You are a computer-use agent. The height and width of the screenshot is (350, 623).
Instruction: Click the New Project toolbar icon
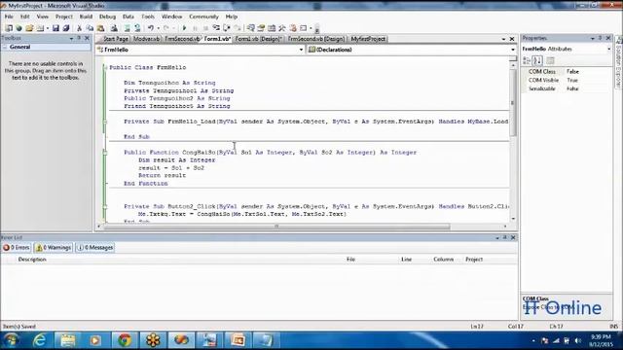[x=9, y=28]
